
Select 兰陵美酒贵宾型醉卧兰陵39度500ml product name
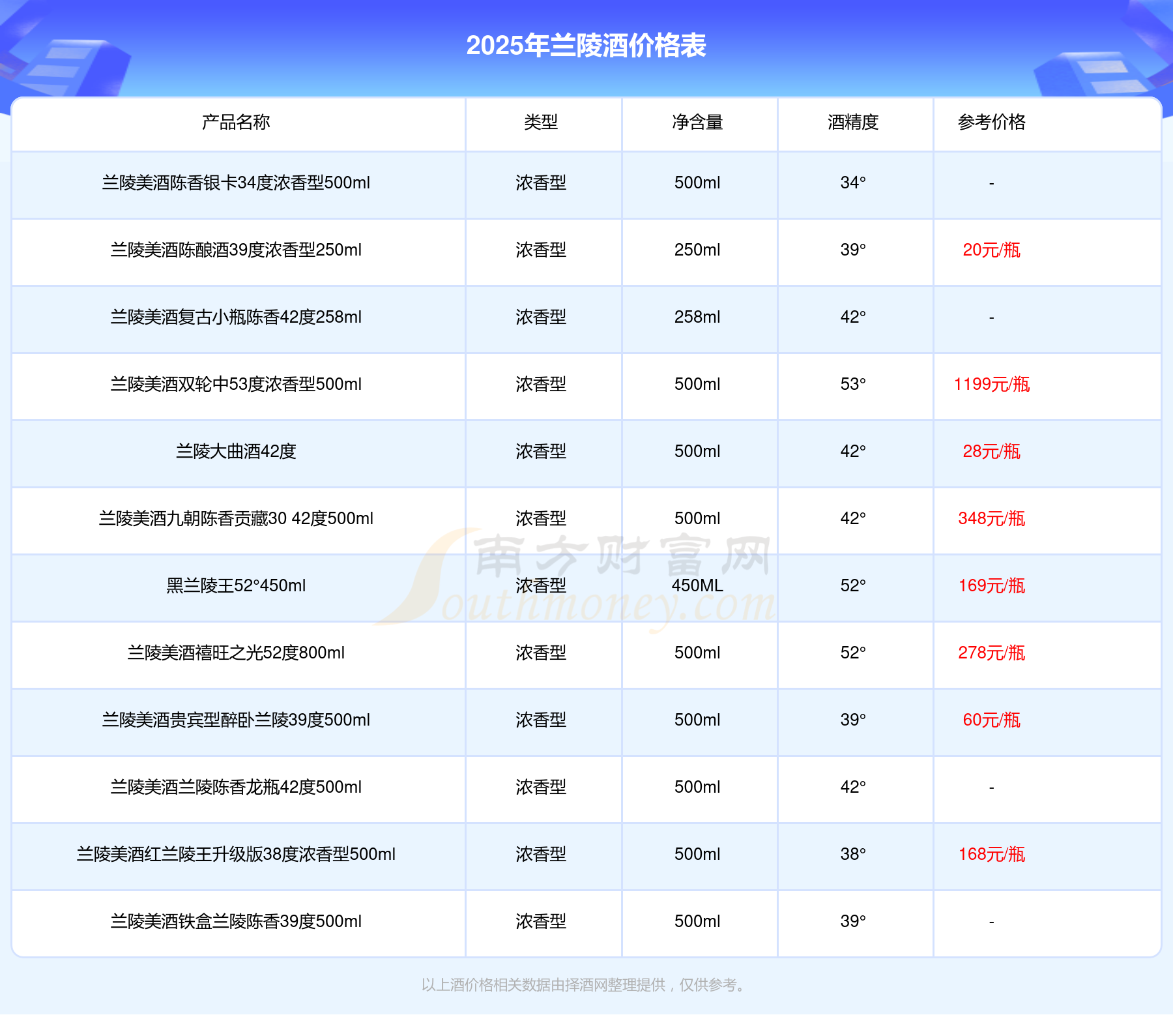pyautogui.click(x=236, y=720)
